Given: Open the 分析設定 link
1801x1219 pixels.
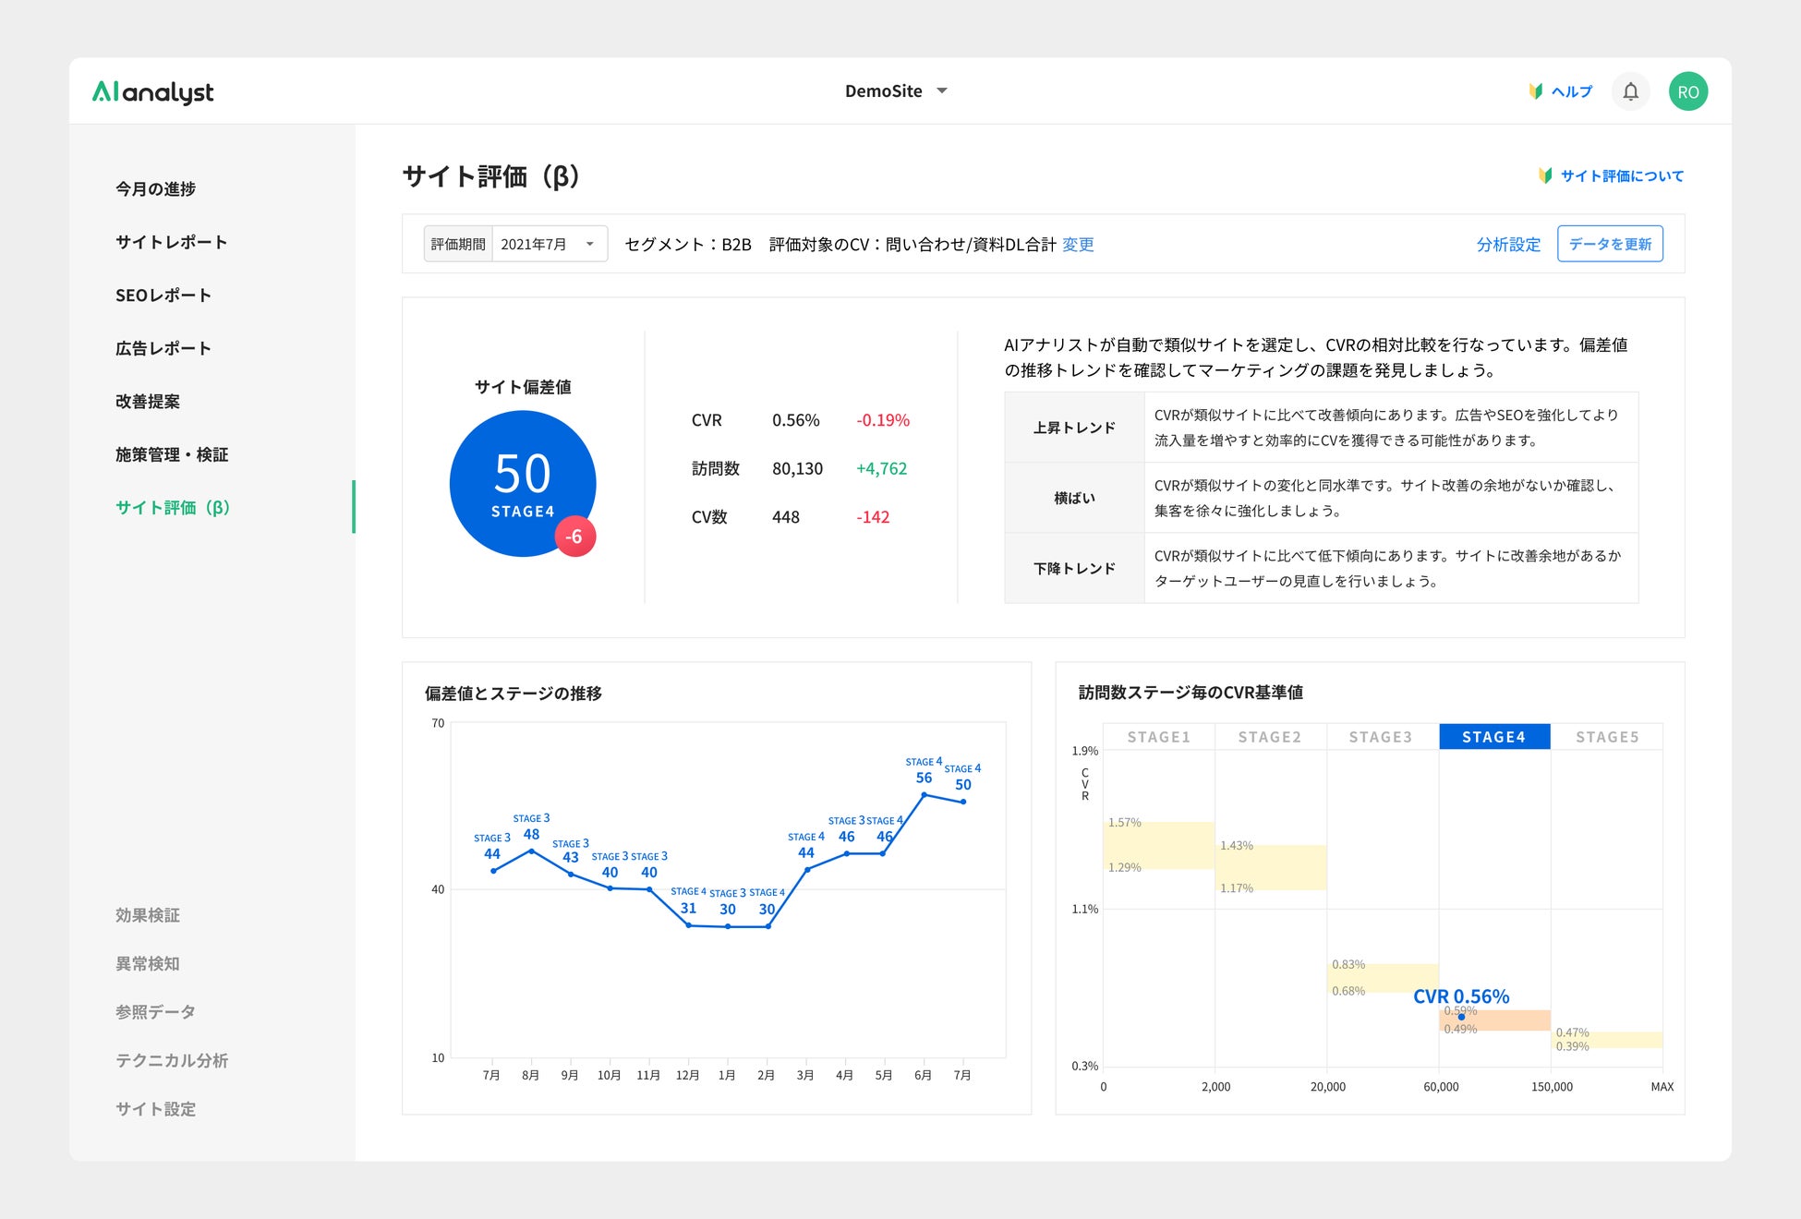Looking at the screenshot, I should [1508, 245].
